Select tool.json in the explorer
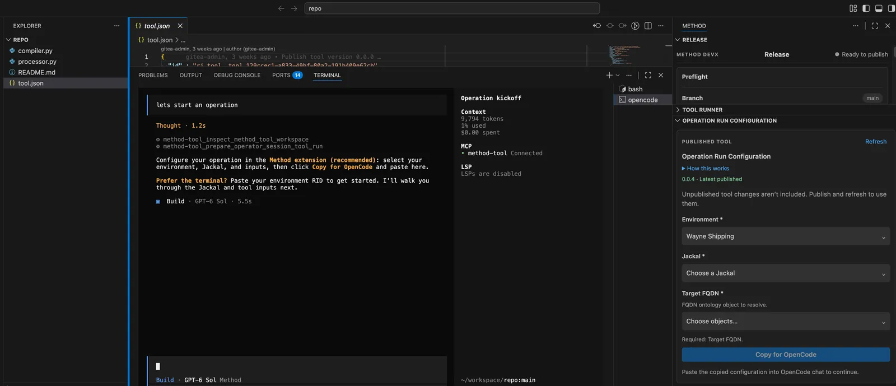 tap(66, 83)
